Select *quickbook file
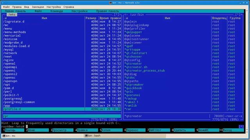 tap(133, 88)
